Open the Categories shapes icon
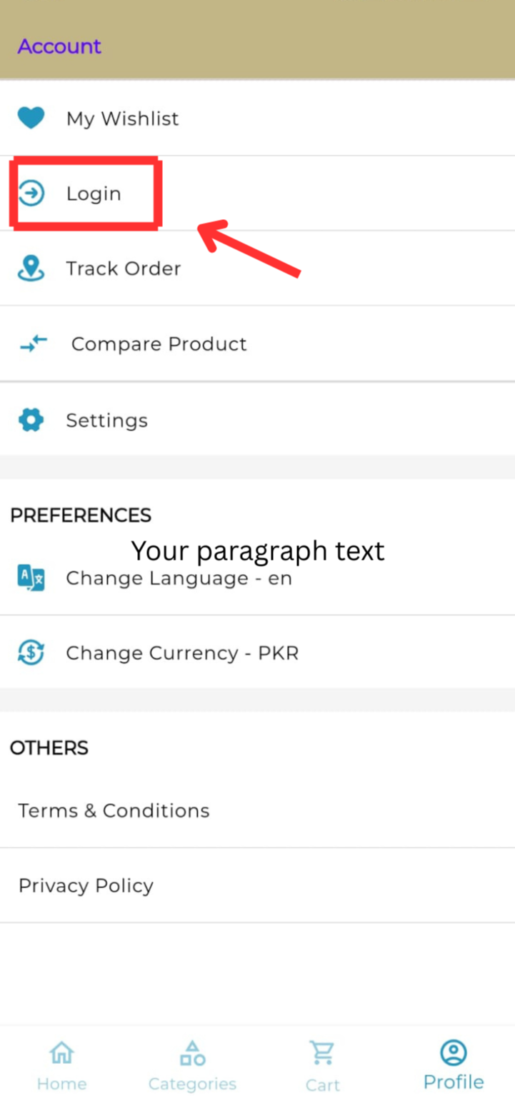Viewport: 515px width, 1096px height. click(x=192, y=1052)
